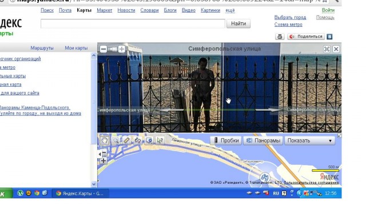Open the Новости service link
The width and height of the screenshot is (366, 214).
coord(126,10)
